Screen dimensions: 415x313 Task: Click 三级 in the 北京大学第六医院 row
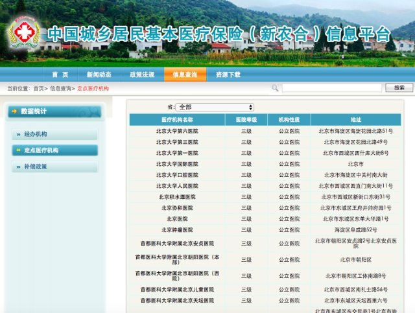[x=246, y=131]
